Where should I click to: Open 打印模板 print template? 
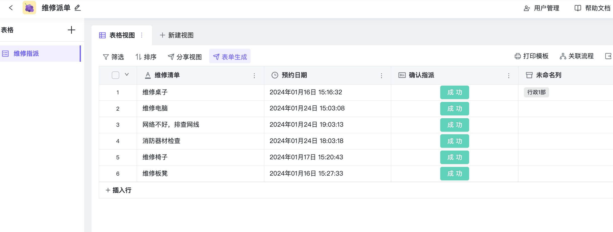point(532,56)
